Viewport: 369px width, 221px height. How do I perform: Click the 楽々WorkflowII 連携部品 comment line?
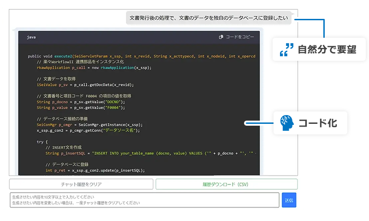(80, 62)
